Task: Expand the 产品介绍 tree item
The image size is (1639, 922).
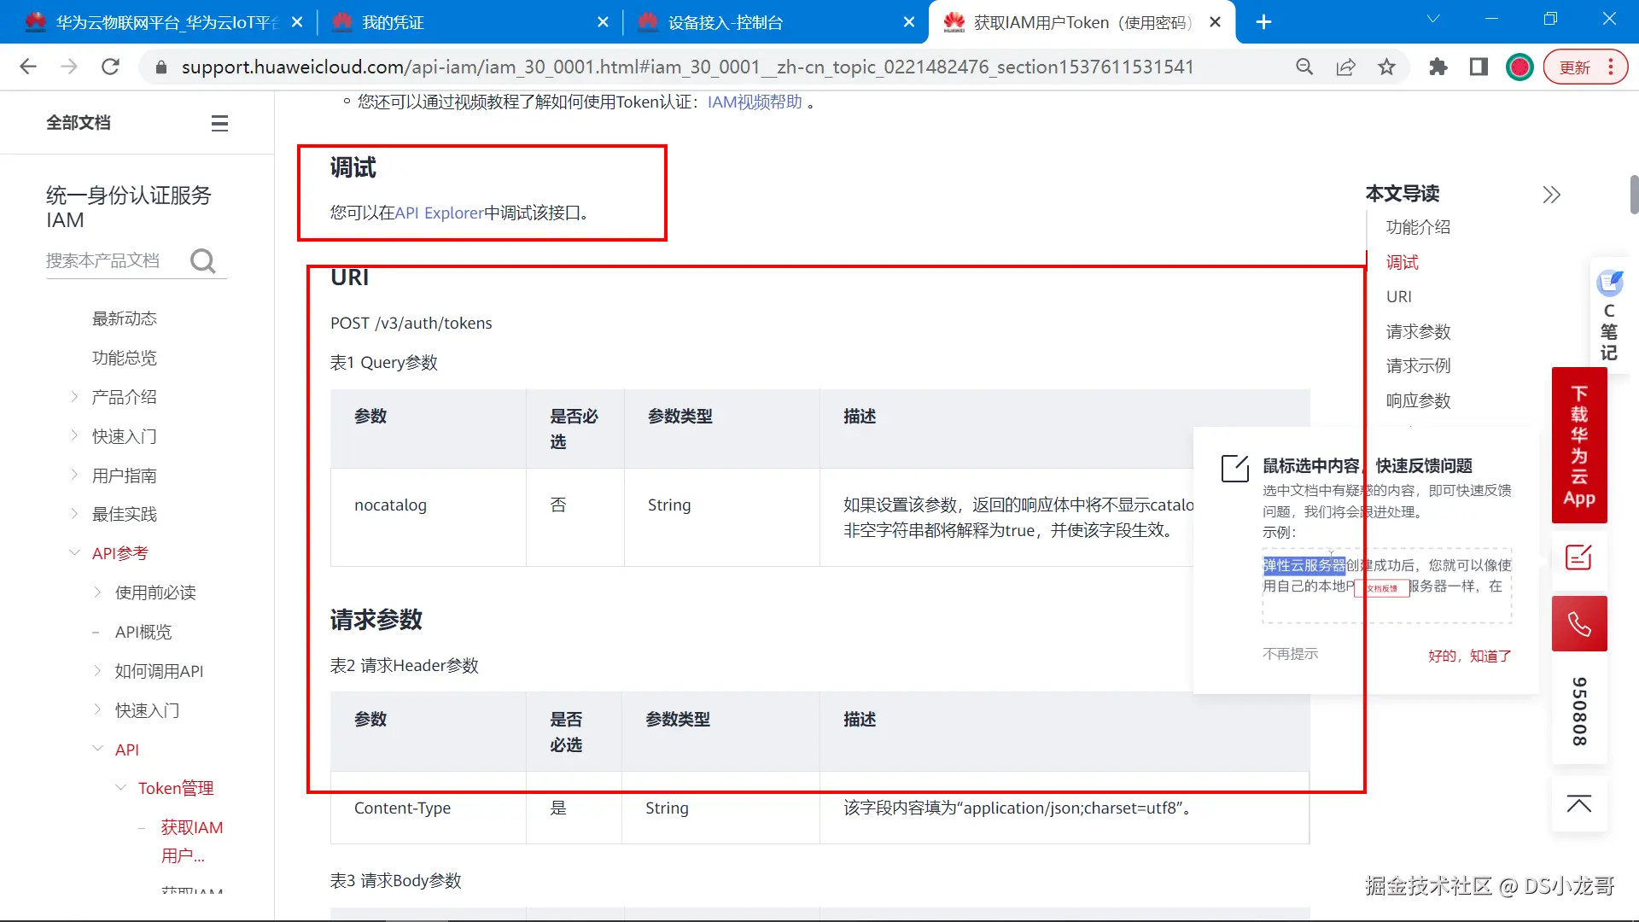Action: 75,397
